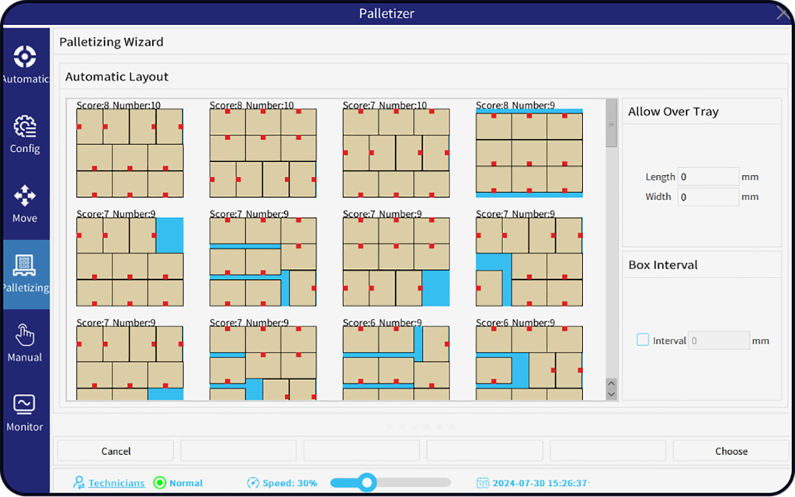Adjust the Speed slider handle
The width and height of the screenshot is (795, 497).
tap(367, 482)
